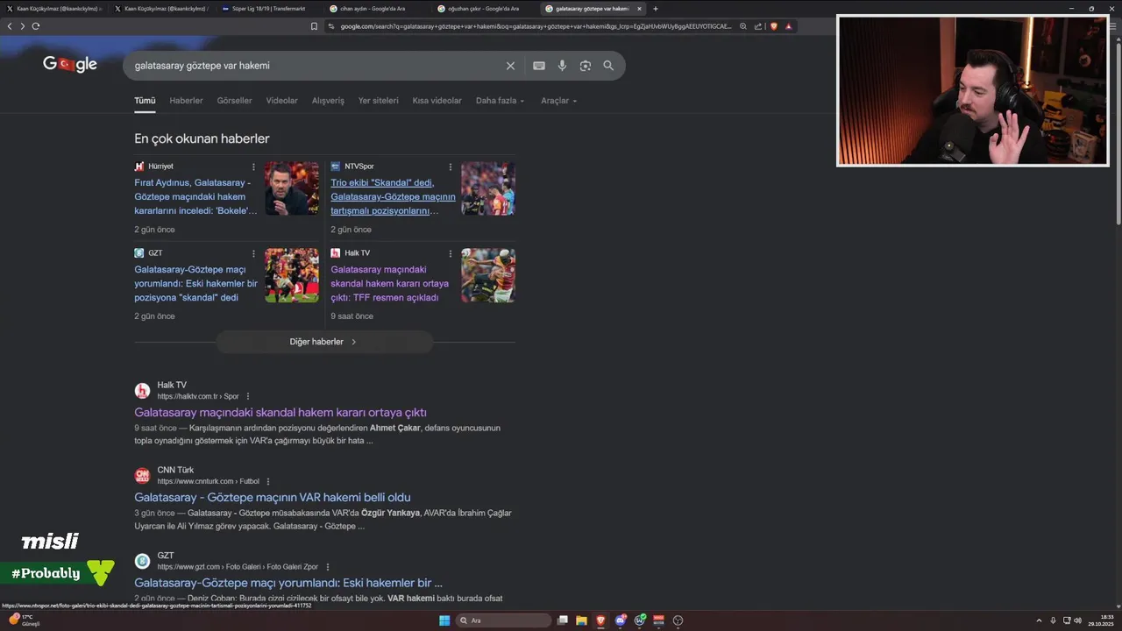Open Google Lens image search
The image size is (1122, 631).
(x=586, y=66)
